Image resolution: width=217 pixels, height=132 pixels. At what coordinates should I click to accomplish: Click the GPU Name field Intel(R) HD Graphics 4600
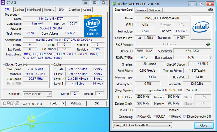tap(162, 18)
